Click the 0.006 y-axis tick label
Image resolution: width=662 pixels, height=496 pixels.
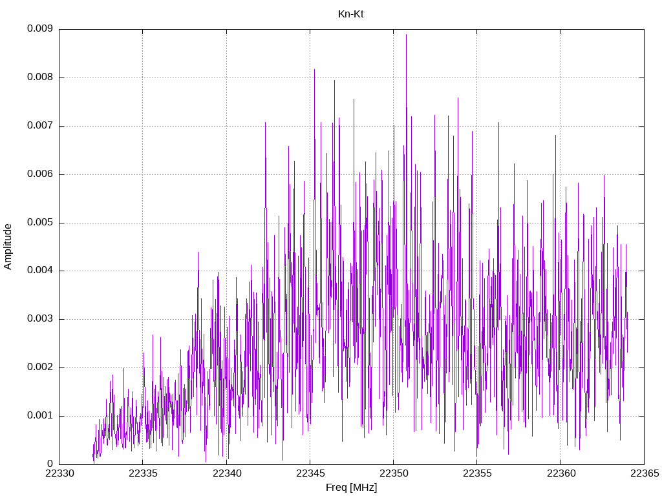click(x=40, y=174)
